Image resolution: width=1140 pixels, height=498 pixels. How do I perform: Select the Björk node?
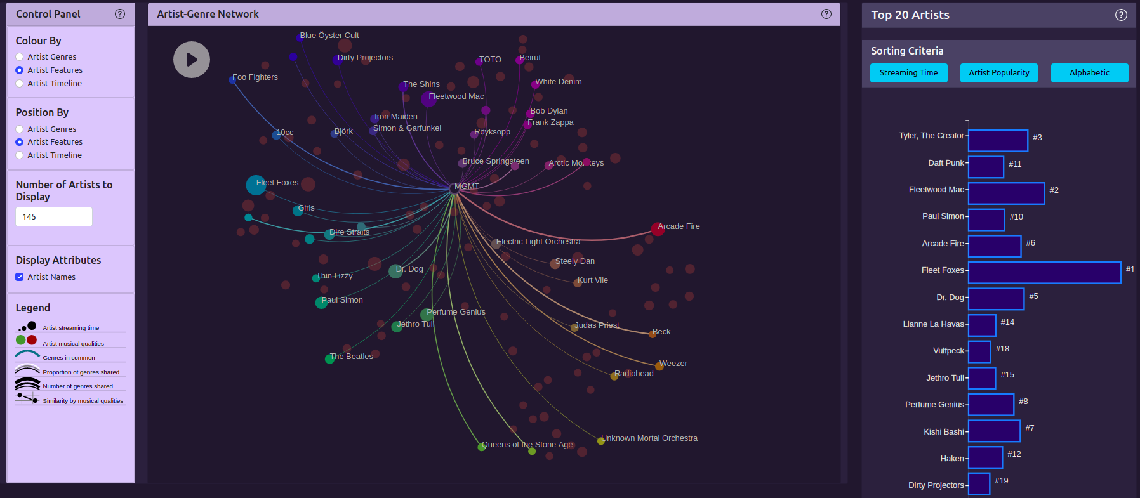point(335,134)
